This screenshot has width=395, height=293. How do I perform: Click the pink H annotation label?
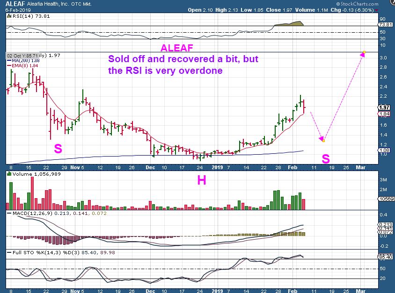click(x=202, y=180)
